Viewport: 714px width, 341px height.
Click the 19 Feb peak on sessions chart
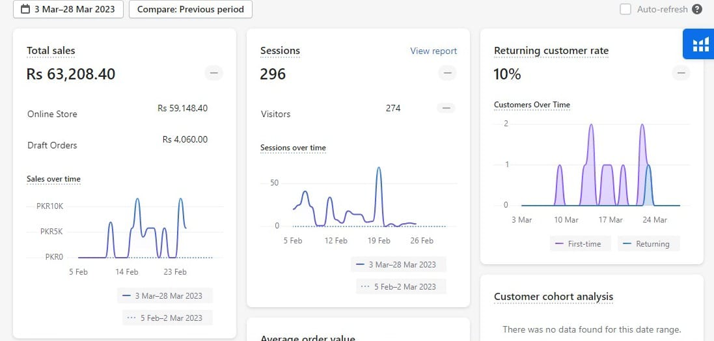(379, 168)
